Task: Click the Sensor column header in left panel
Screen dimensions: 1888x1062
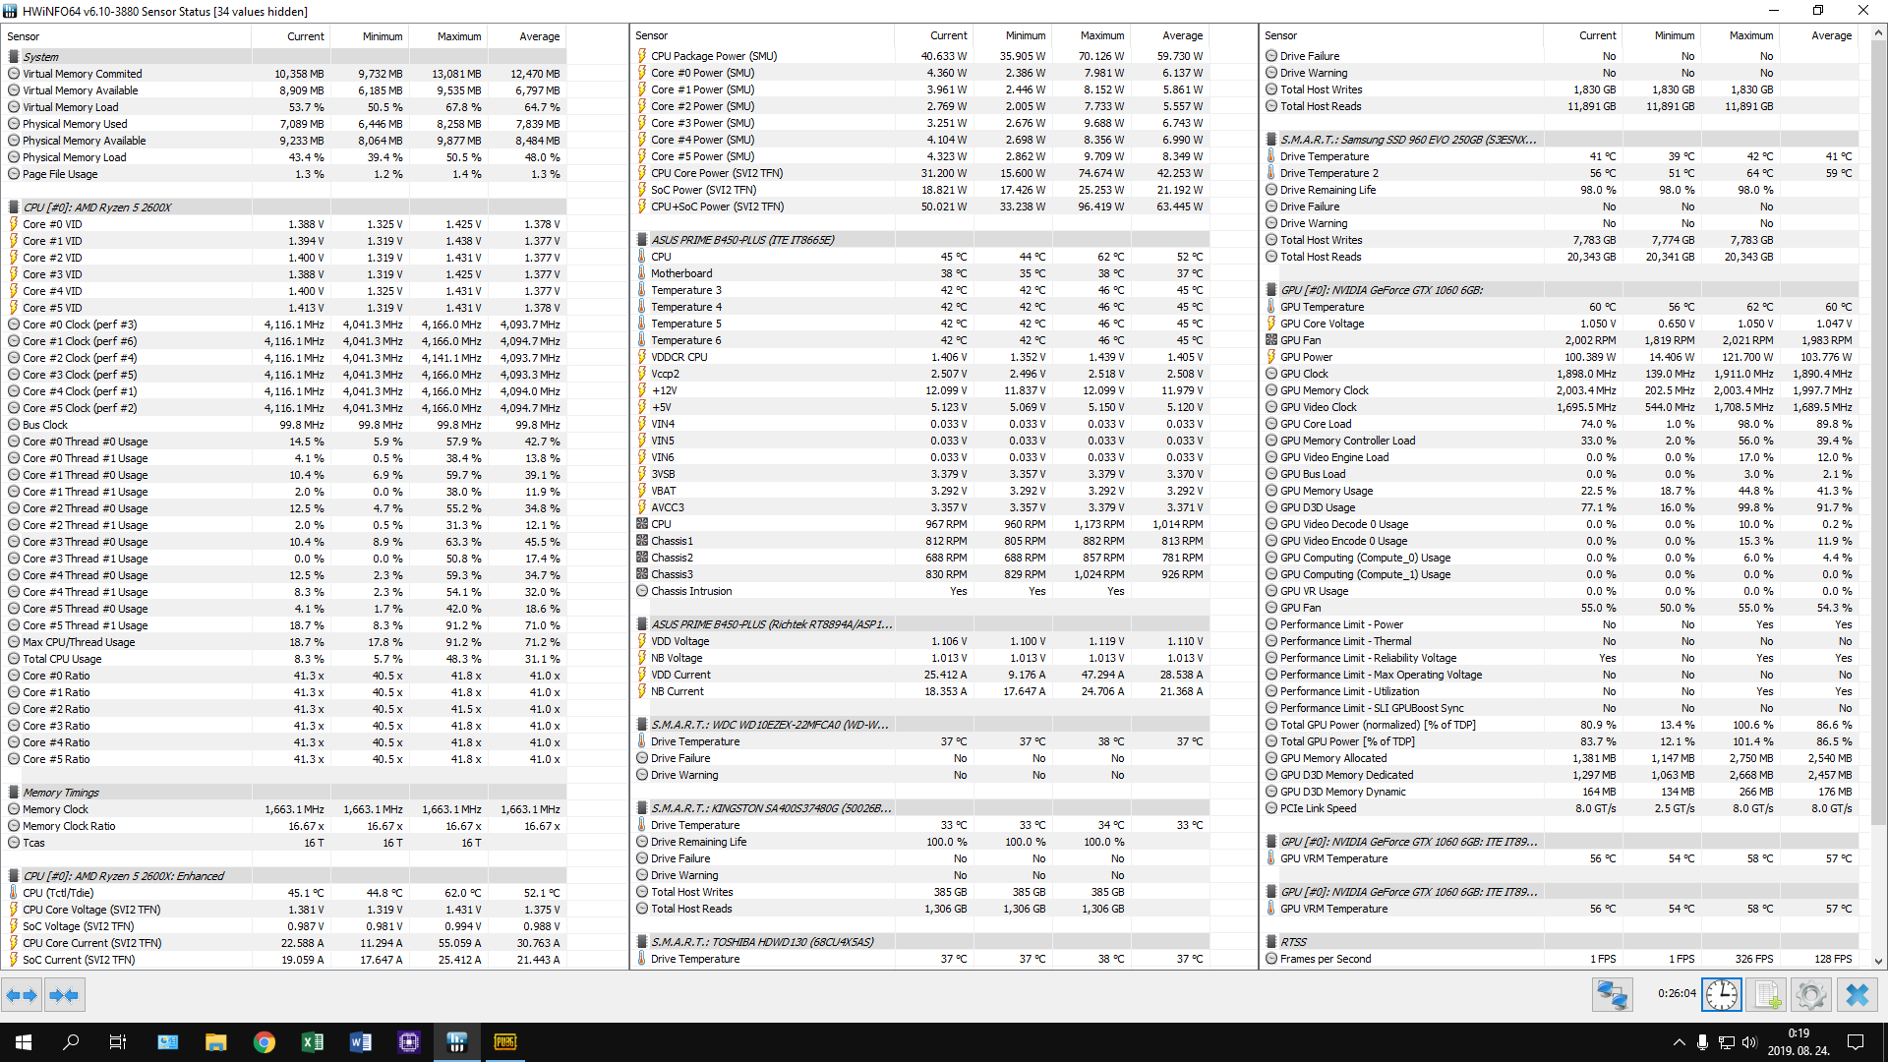Action: click(126, 36)
